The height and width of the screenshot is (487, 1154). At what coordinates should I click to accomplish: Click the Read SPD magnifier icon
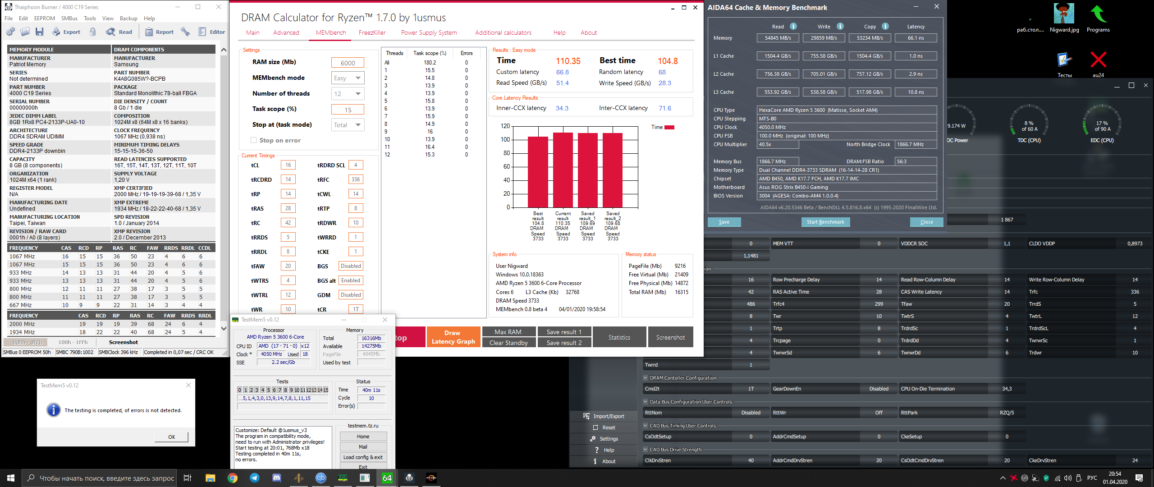110,32
